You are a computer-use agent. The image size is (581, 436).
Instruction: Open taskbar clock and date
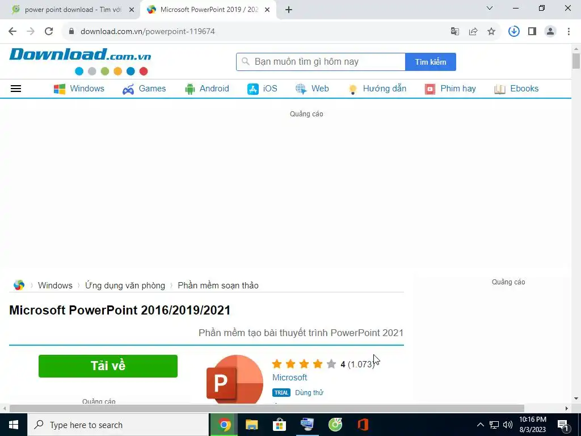(532, 425)
